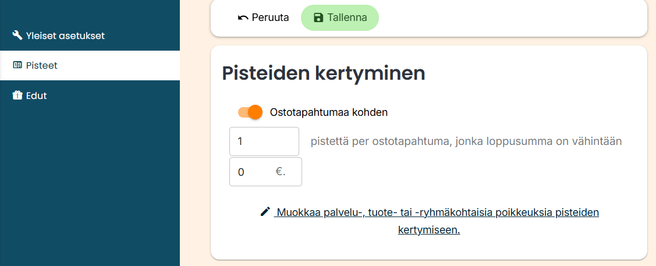656x266 pixels.
Task: Click the 'kertymiseen.' line of the link
Action: pyautogui.click(x=429, y=230)
